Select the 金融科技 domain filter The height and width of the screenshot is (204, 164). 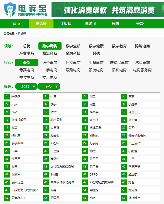73,53
